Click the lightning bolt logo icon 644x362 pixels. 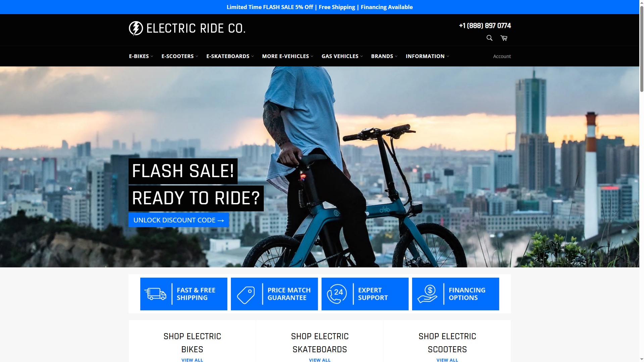[x=136, y=29]
